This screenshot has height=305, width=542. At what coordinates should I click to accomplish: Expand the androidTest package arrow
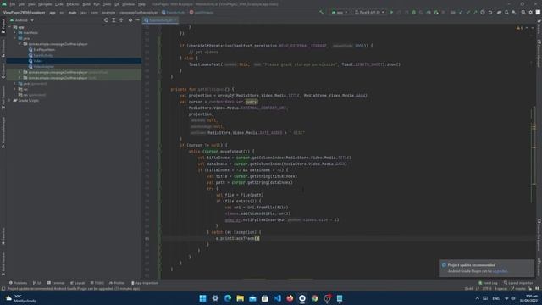pyautogui.click(x=20, y=72)
